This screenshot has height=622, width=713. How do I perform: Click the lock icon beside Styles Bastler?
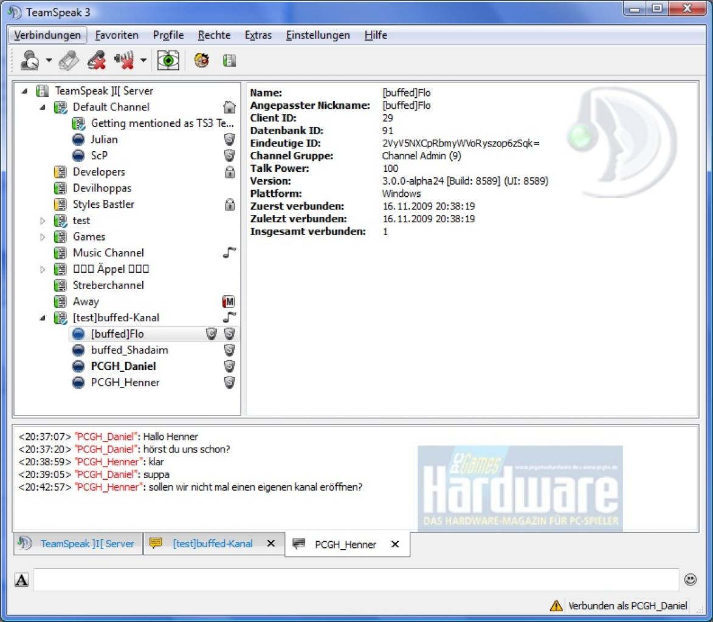click(x=230, y=204)
